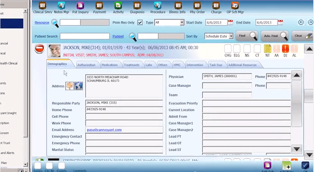Click the Patient link
The width and height of the screenshot is (314, 172).
[x=118, y=36]
